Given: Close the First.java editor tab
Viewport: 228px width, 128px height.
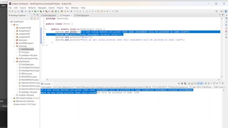Looking at the screenshot, I should click(x=72, y=15).
